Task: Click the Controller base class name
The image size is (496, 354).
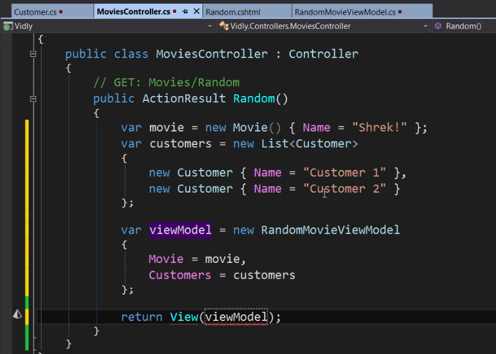Action: 324,54
